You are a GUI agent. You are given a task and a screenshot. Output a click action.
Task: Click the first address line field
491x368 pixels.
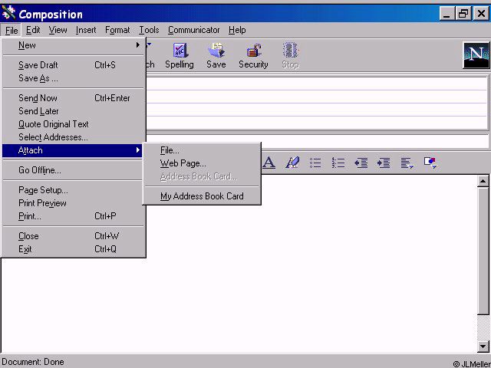[x=316, y=84]
